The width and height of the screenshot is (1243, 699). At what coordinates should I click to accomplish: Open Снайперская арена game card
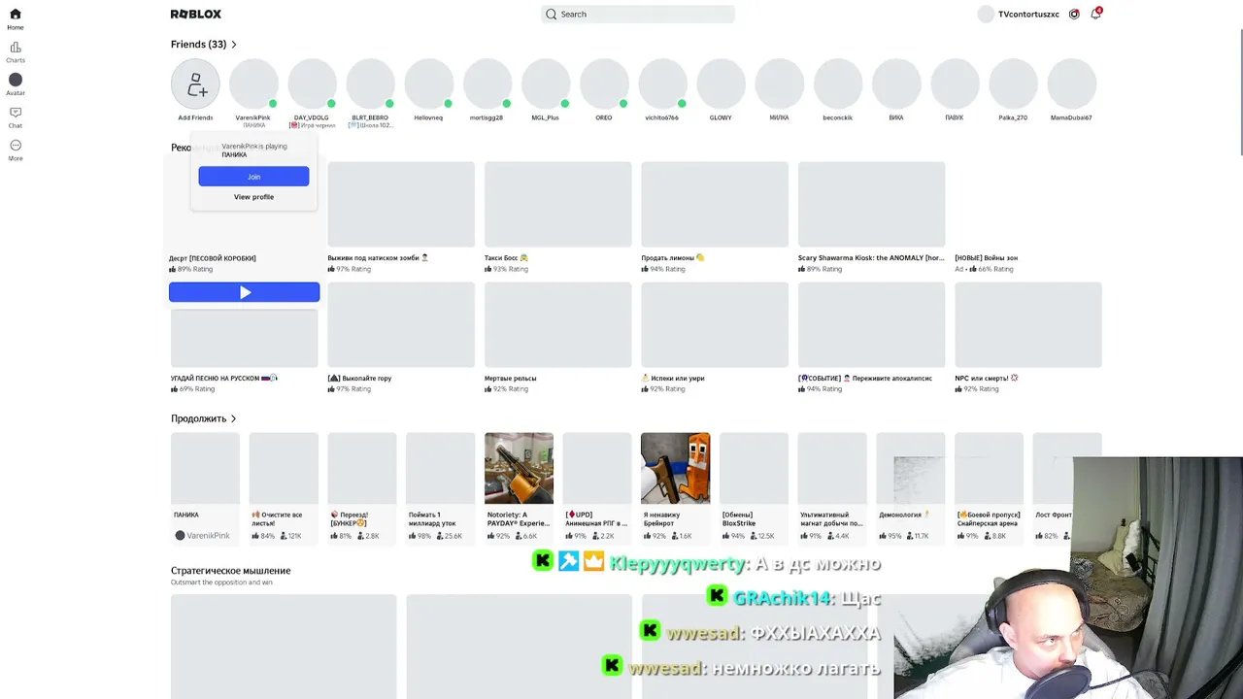[x=989, y=486]
